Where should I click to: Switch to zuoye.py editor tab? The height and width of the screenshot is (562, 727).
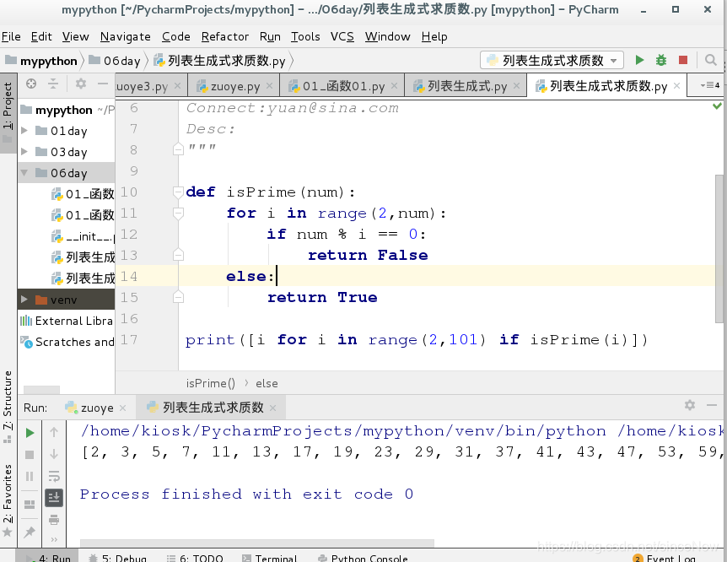pos(234,86)
